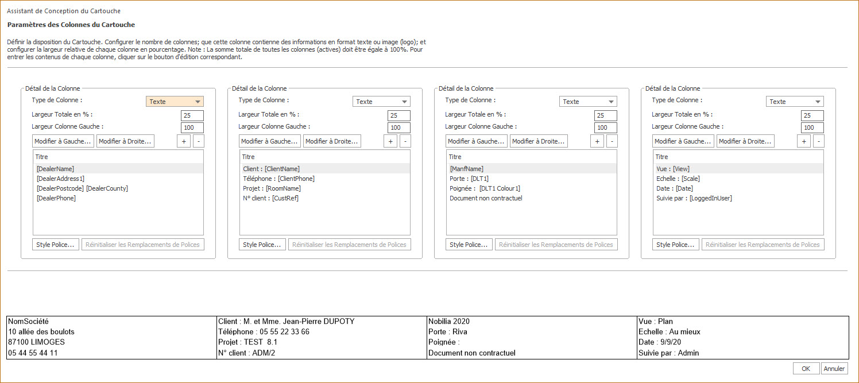Click 'Vue : Plan' in the preview
Viewport: 859px width, 383px height.
655,322
